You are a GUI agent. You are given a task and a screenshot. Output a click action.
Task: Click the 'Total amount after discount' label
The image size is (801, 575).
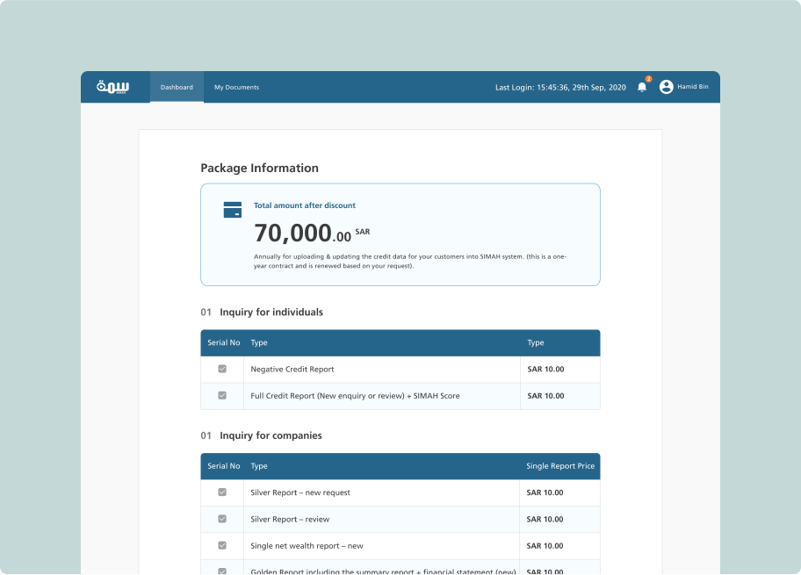coord(305,205)
